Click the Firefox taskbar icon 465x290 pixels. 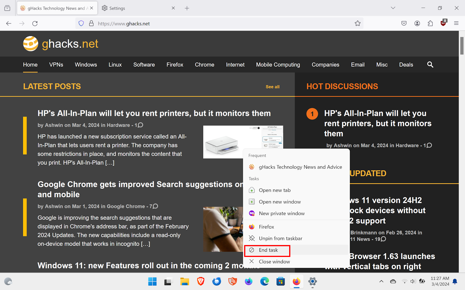click(296, 281)
